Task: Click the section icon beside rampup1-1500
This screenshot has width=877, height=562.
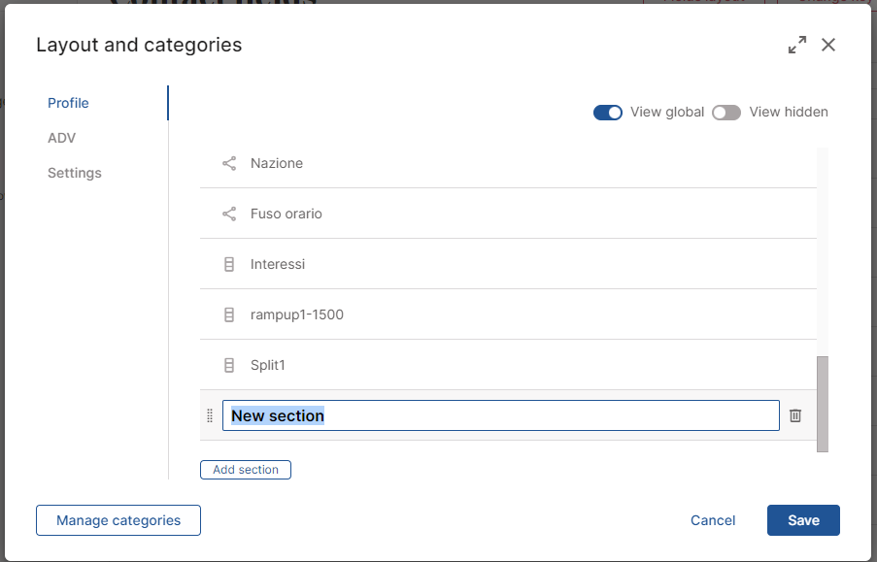Action: click(x=229, y=314)
